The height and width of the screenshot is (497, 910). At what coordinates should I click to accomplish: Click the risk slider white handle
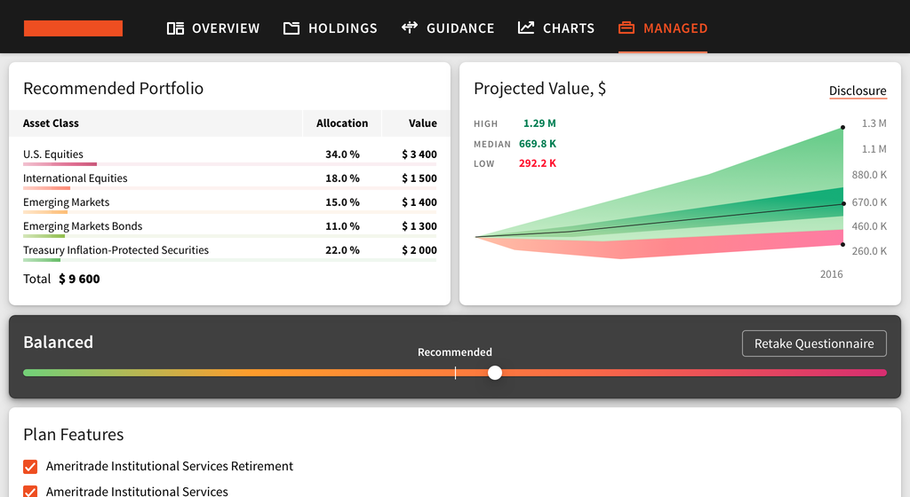point(495,373)
